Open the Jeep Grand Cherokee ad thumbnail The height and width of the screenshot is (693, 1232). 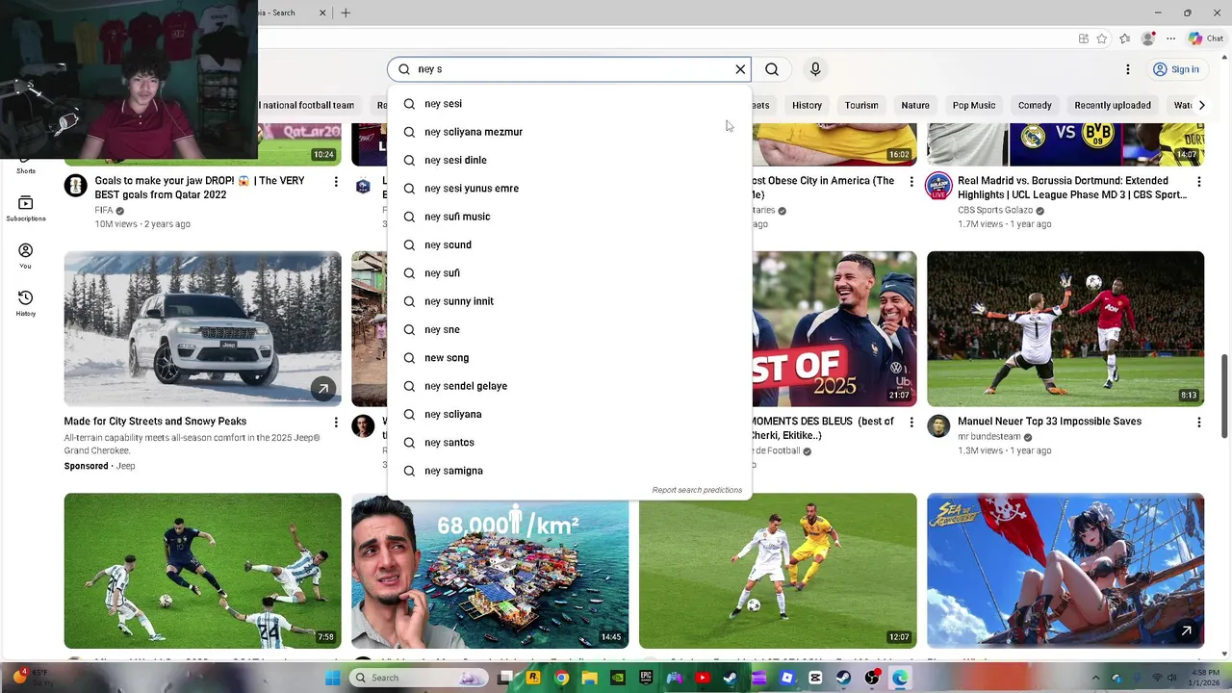(x=202, y=328)
